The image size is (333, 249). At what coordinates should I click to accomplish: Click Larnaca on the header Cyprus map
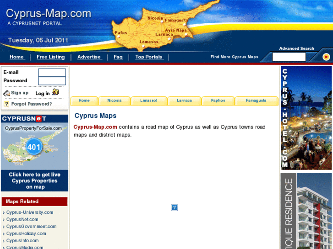click(x=164, y=34)
